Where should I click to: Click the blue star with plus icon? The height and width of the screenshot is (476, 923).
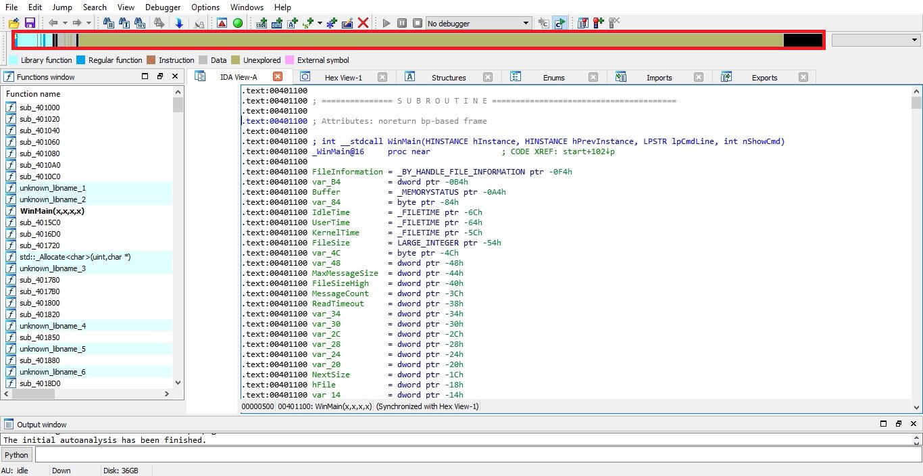tap(331, 23)
